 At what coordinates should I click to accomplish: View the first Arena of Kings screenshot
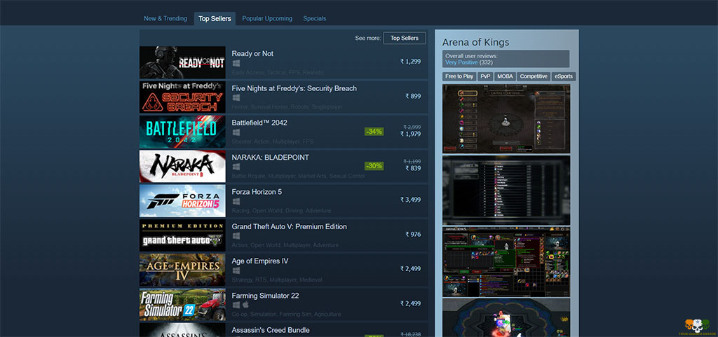(506, 119)
